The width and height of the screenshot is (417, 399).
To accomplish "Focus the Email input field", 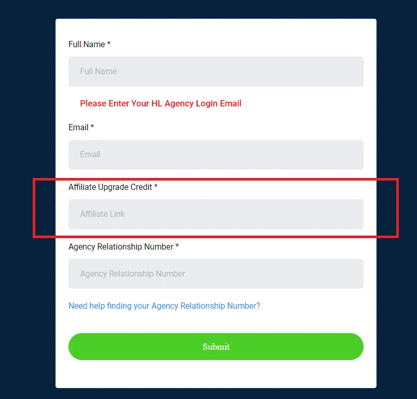I will (x=216, y=155).
